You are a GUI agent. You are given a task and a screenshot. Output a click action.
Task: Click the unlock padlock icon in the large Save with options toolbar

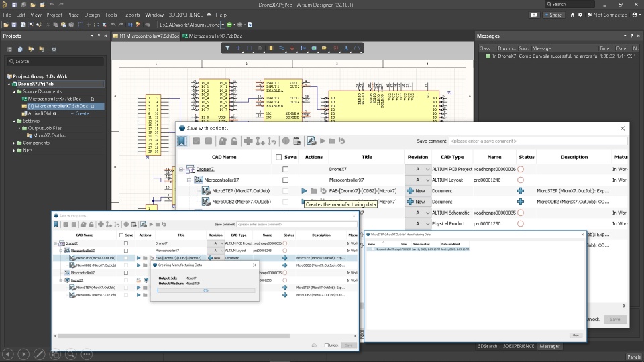coord(234,141)
